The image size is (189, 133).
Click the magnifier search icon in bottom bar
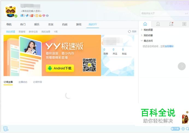tap(187, 129)
